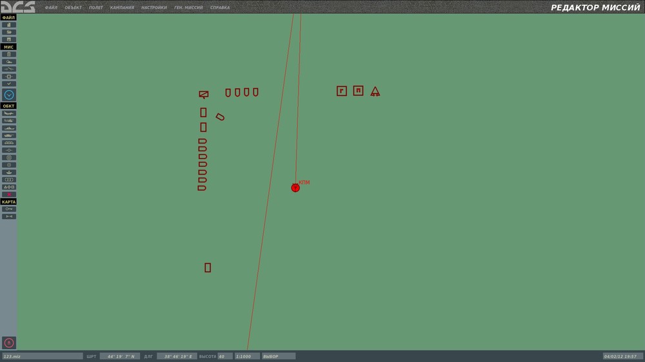Open mission file folder icon
645x362 pixels.
8,32
